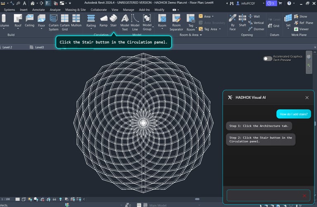Switch to the Level3 view tab
317x207 pixels.
coord(40,47)
